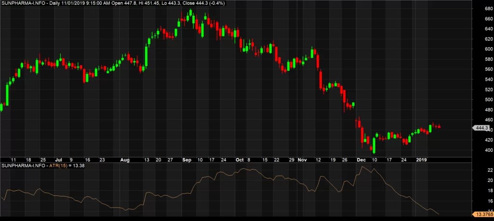Select the 444.3 last price tag
494x221 pixels.
(x=480, y=128)
